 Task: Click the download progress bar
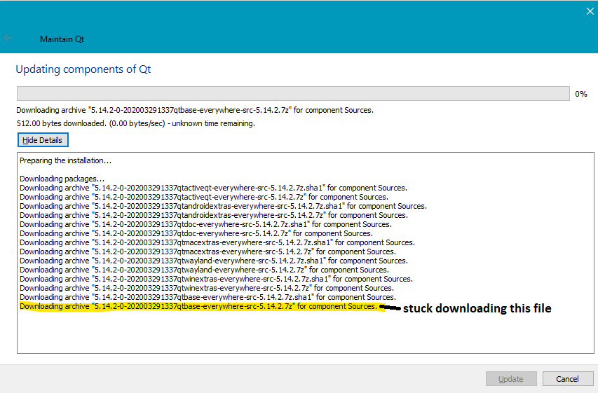point(293,94)
